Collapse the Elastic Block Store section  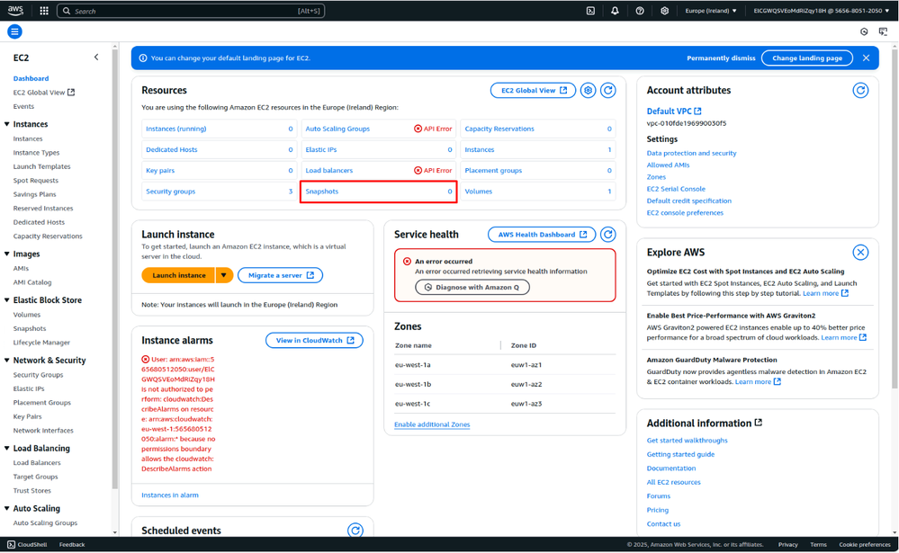tap(7, 299)
